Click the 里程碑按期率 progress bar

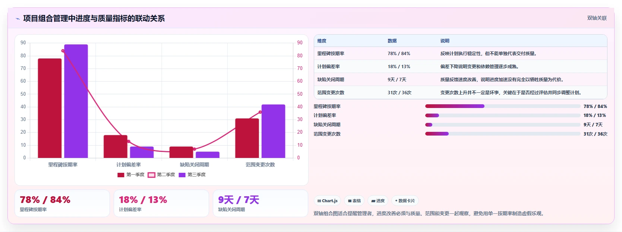coord(503,106)
